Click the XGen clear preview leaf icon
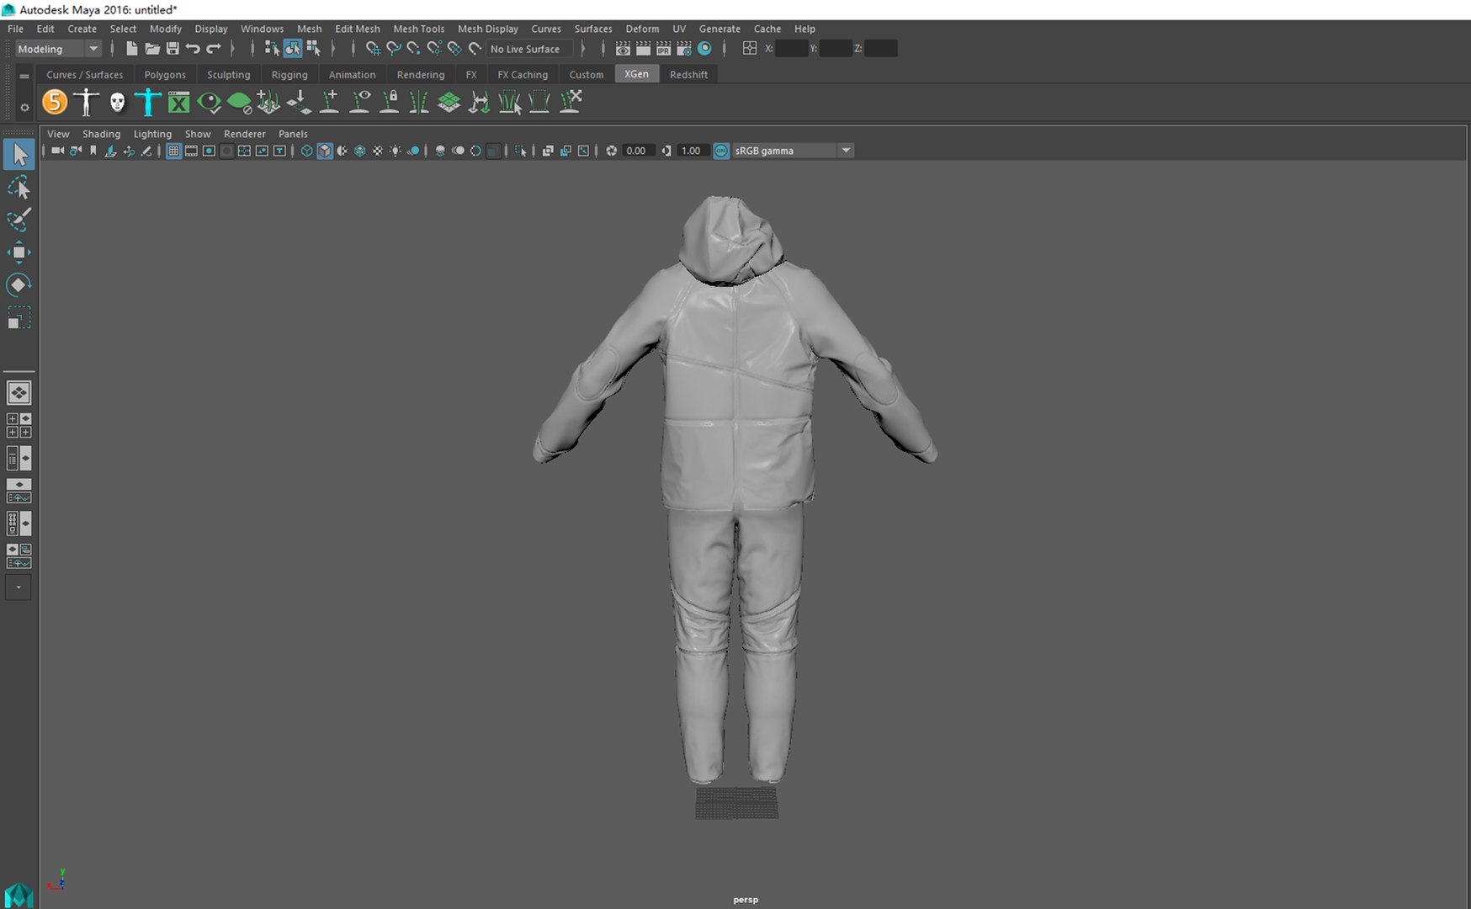 pyautogui.click(x=239, y=102)
